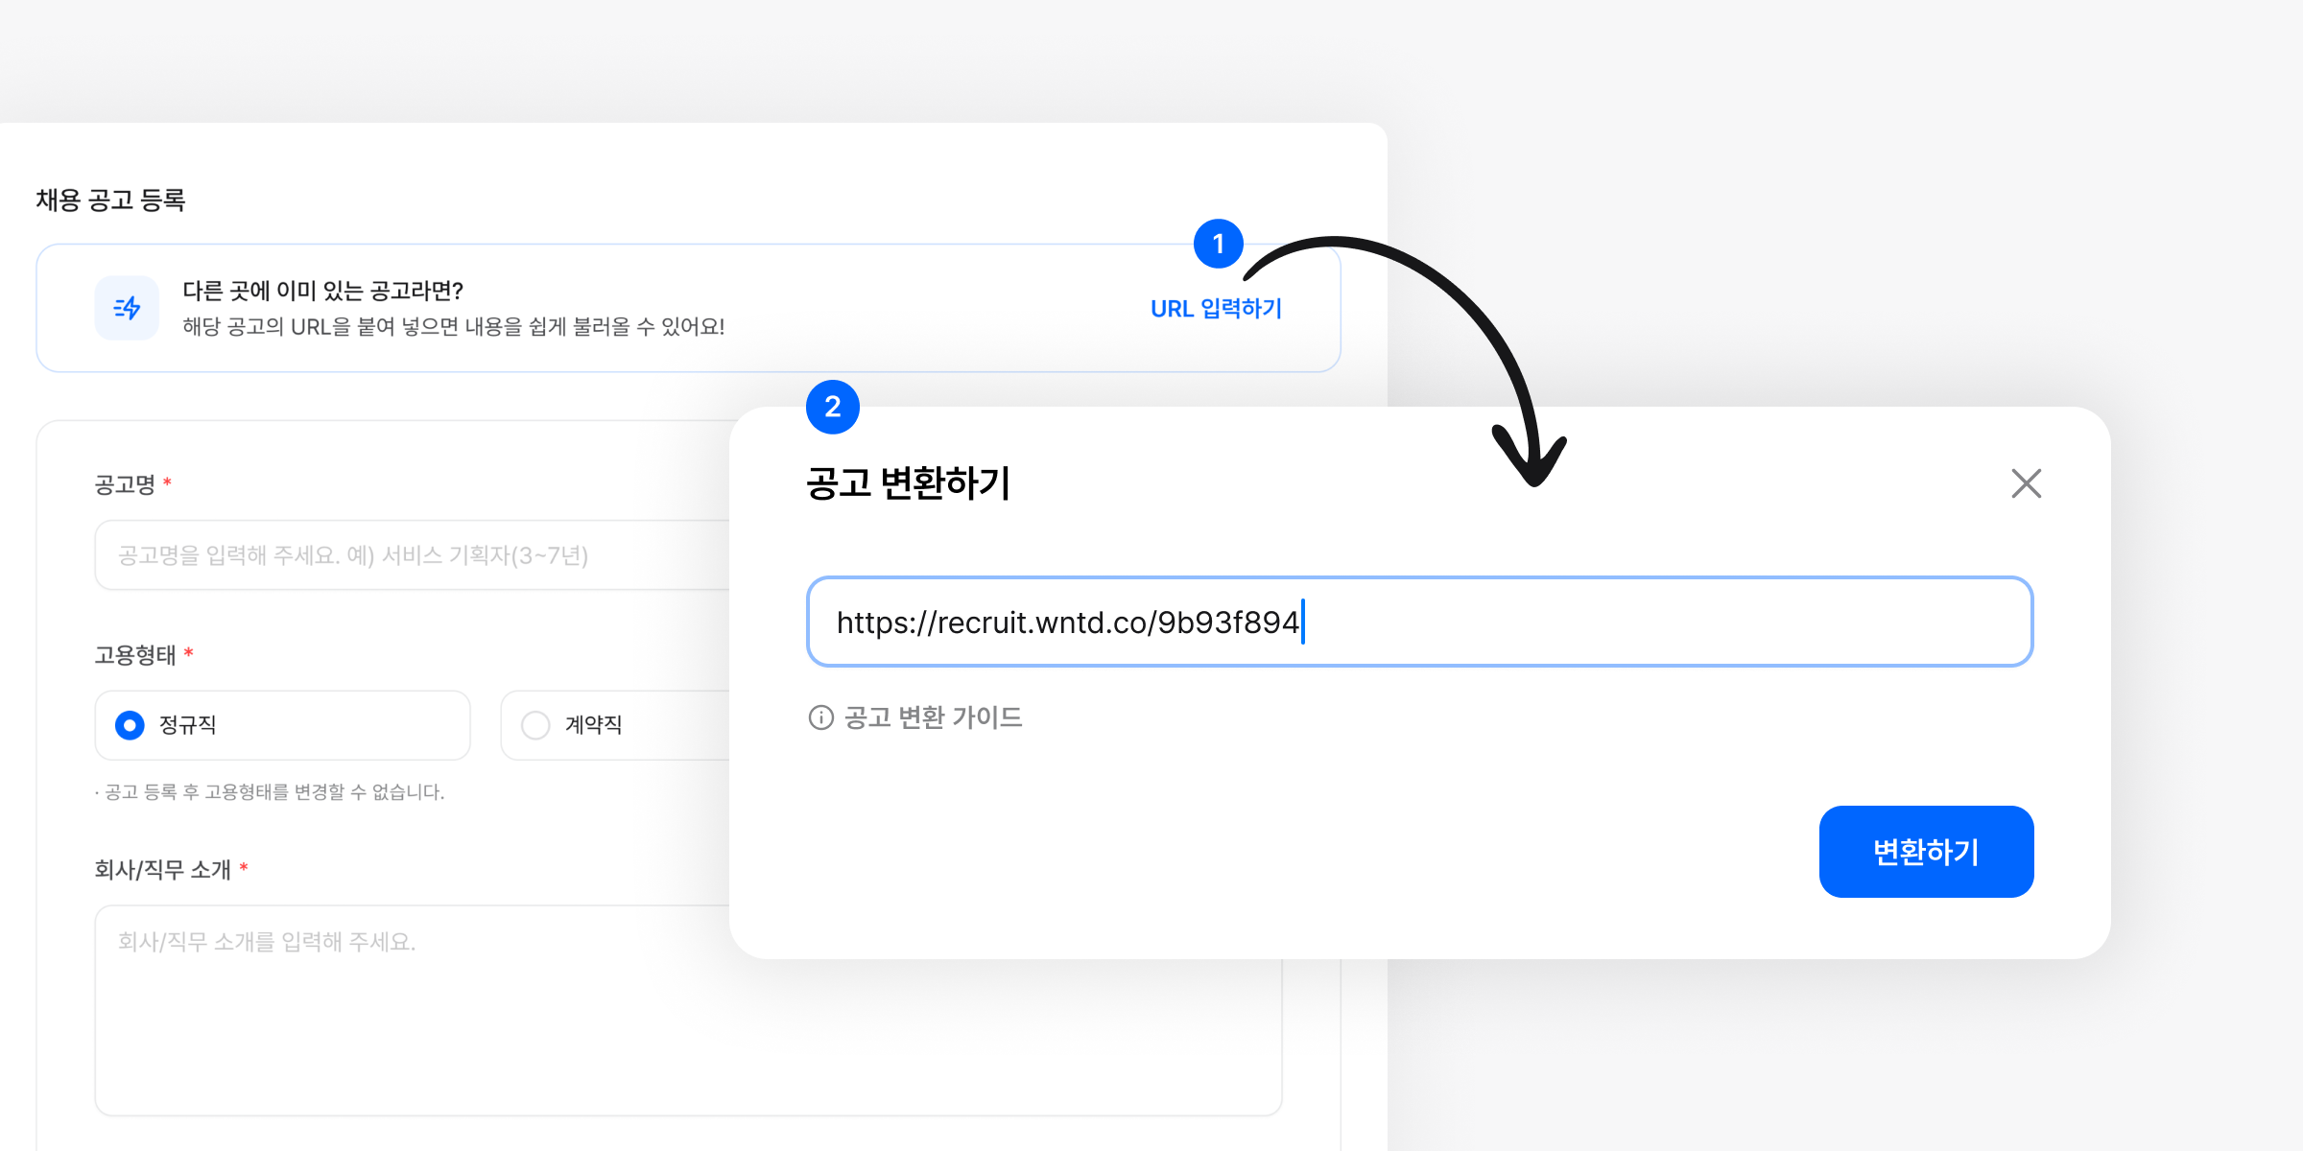Image resolution: width=2303 pixels, height=1151 pixels.
Task: Click the 변환하기 button
Action: click(x=1926, y=852)
